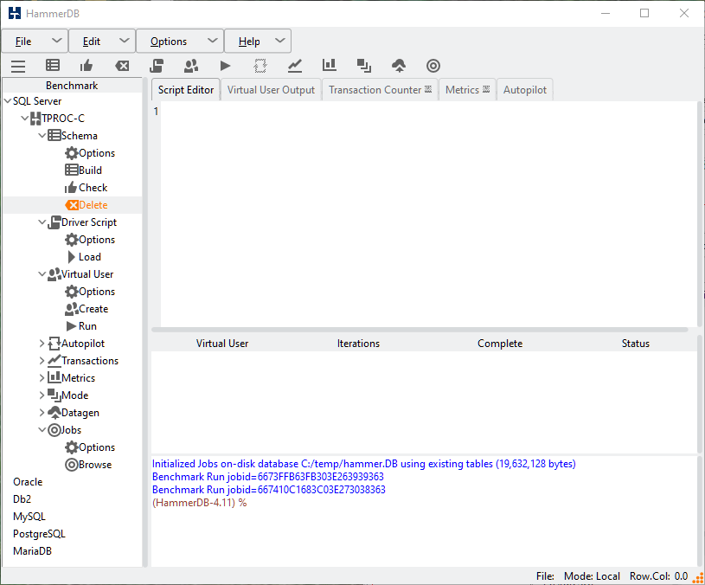Click the script editor horizontal scrollbar
The height and width of the screenshot is (585, 705).
pos(420,330)
